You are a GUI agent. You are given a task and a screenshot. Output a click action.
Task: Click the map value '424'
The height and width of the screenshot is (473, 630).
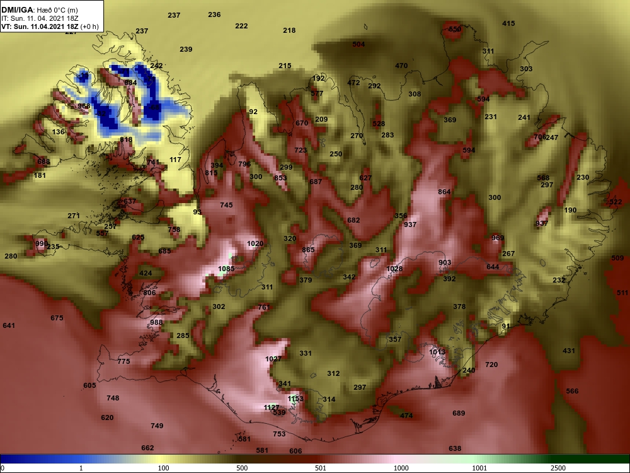coord(146,273)
